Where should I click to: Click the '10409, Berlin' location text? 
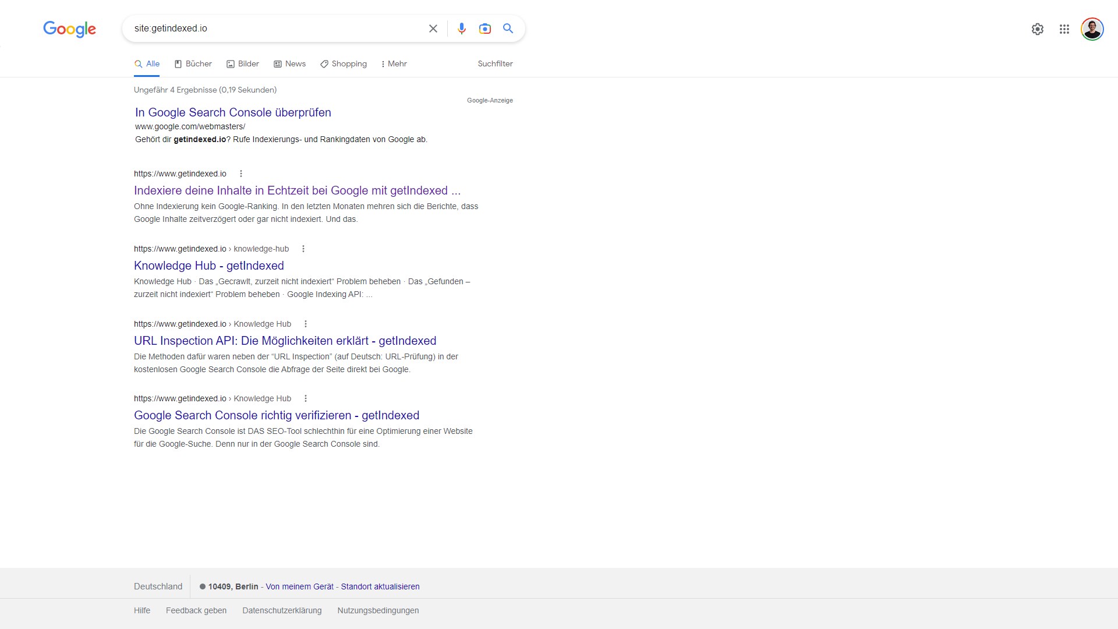[233, 586]
